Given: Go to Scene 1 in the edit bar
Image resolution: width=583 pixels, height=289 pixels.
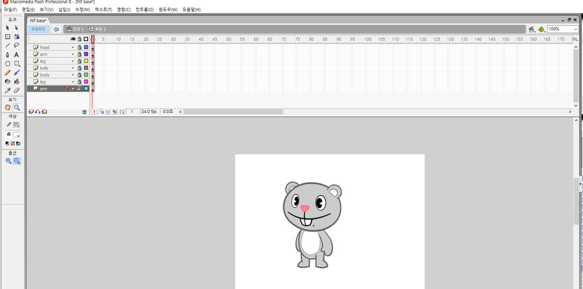Looking at the screenshot, I should [75, 29].
